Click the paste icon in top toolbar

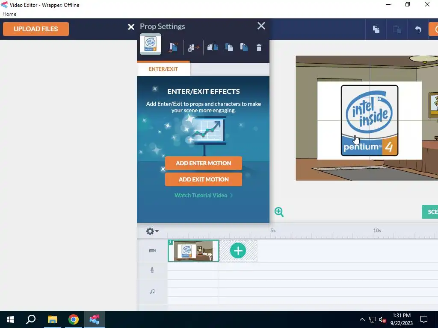coord(397,29)
